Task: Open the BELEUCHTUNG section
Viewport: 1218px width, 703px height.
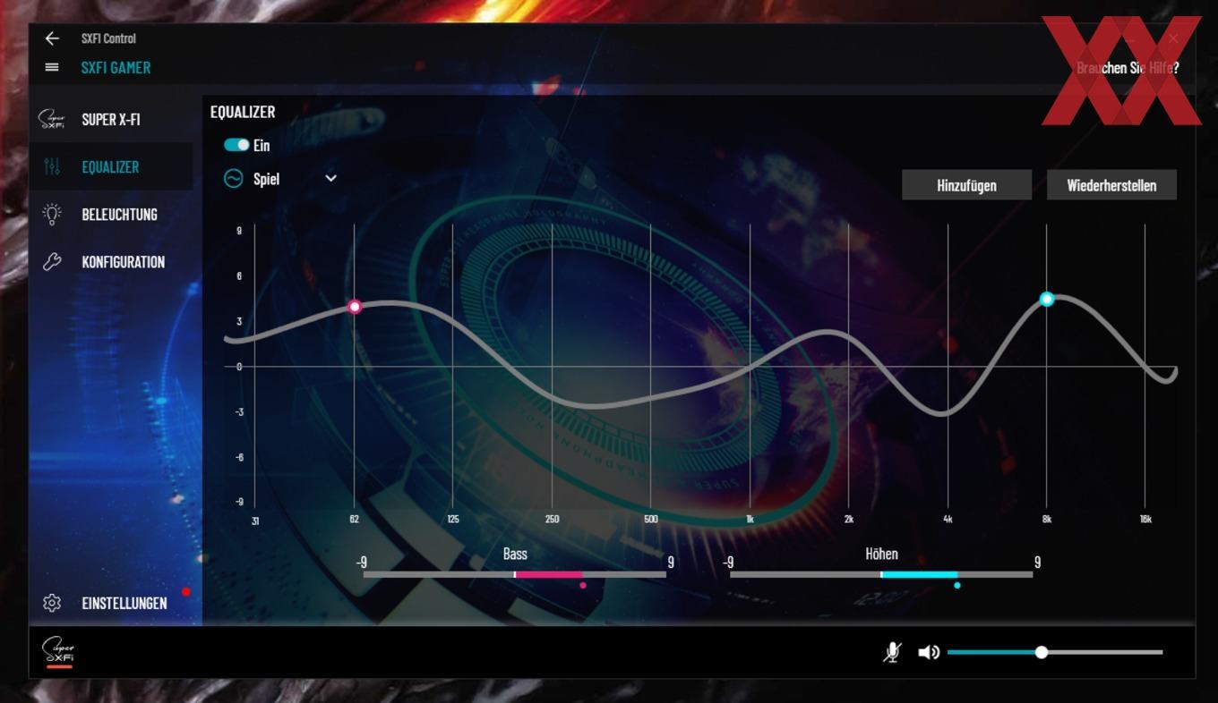Action: pos(119,214)
